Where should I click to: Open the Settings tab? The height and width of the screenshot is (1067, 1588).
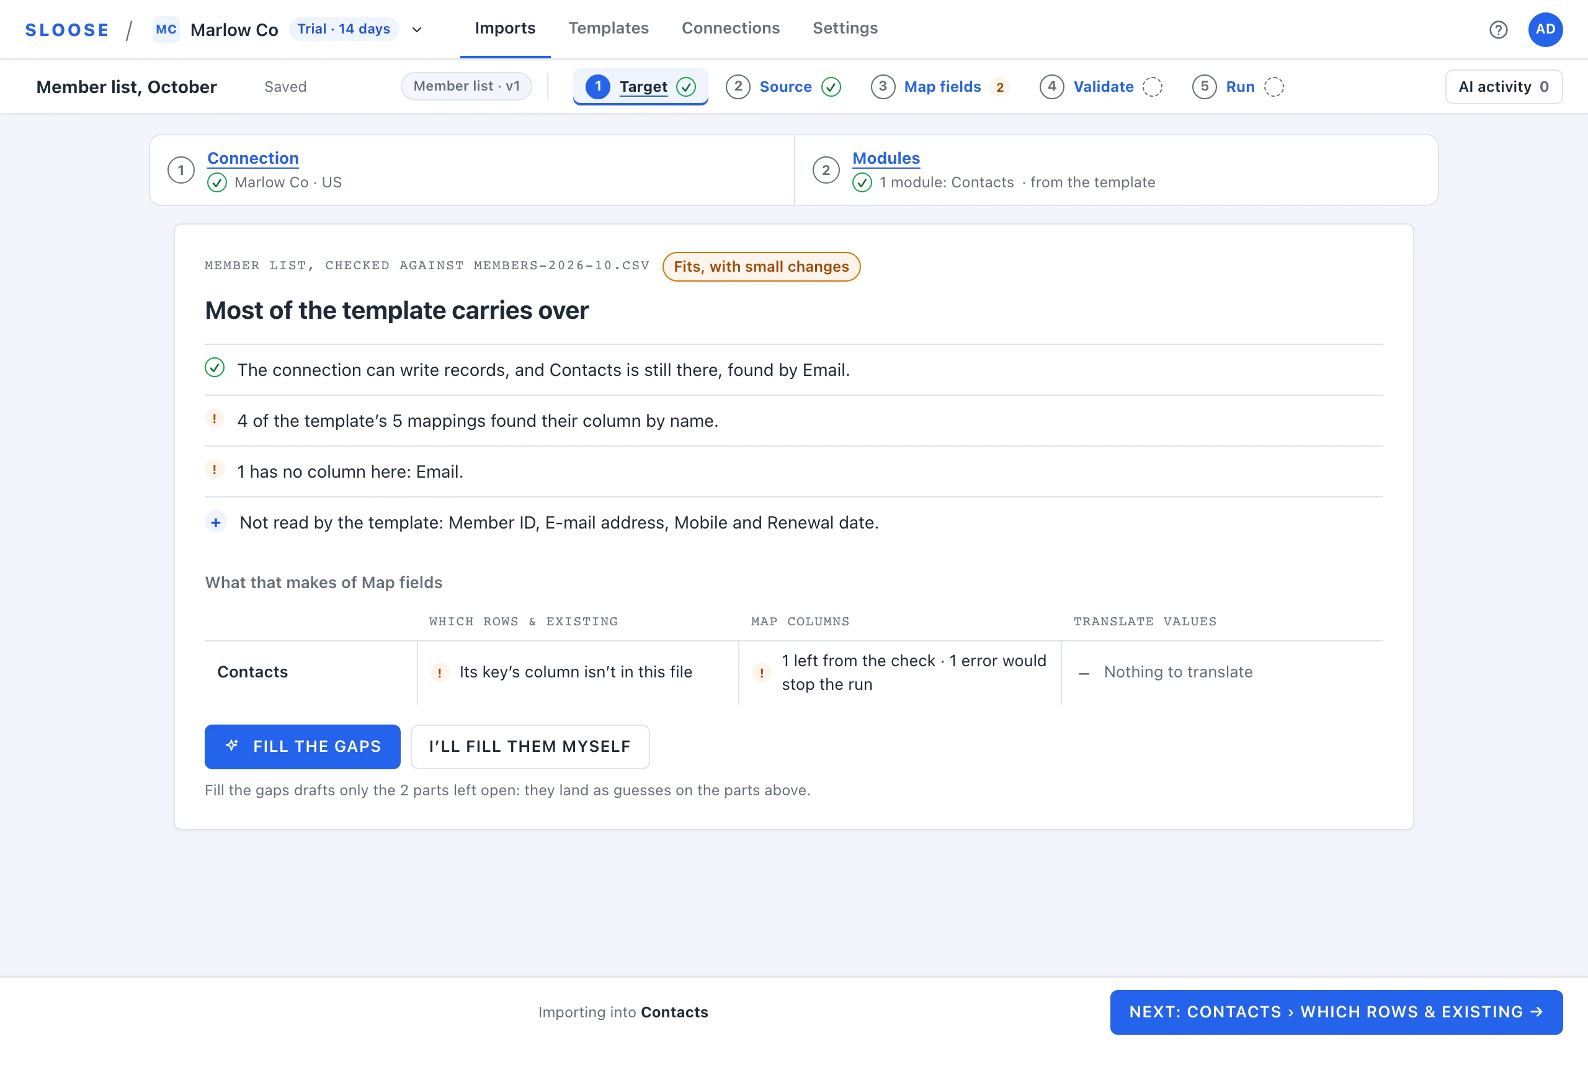coord(845,29)
